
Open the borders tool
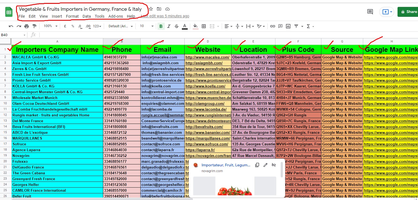coord(204,26)
